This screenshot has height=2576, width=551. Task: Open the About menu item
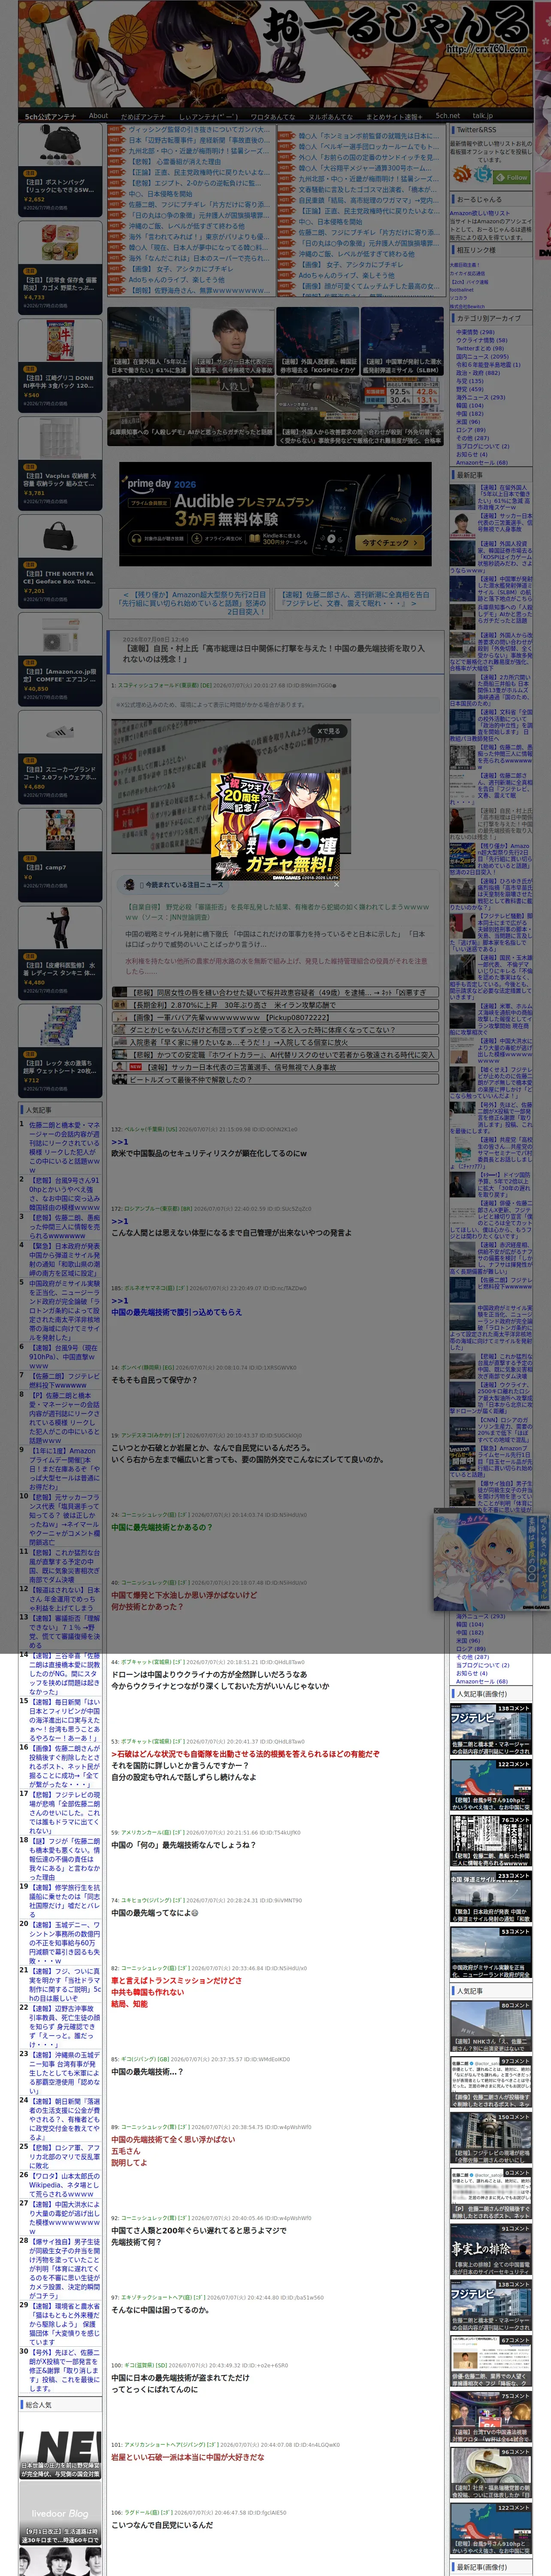pyautogui.click(x=98, y=116)
